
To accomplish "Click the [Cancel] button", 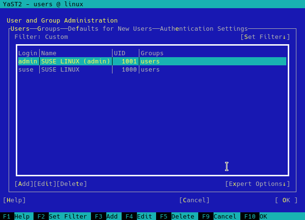I will (x=194, y=200).
